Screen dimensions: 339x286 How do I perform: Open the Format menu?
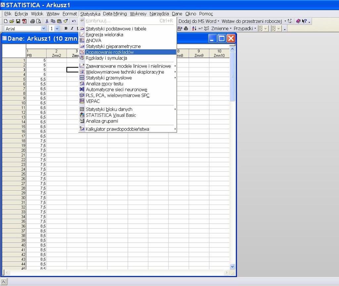tap(70, 14)
